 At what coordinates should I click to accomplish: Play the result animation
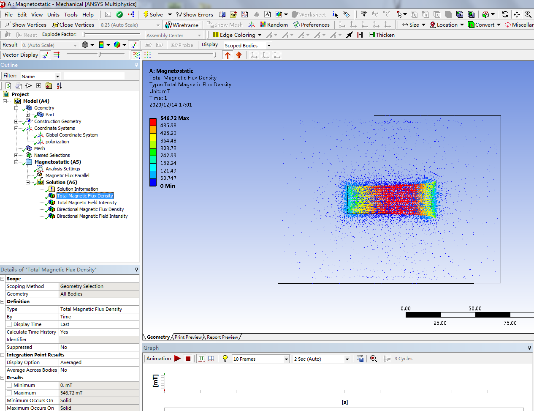tap(177, 359)
